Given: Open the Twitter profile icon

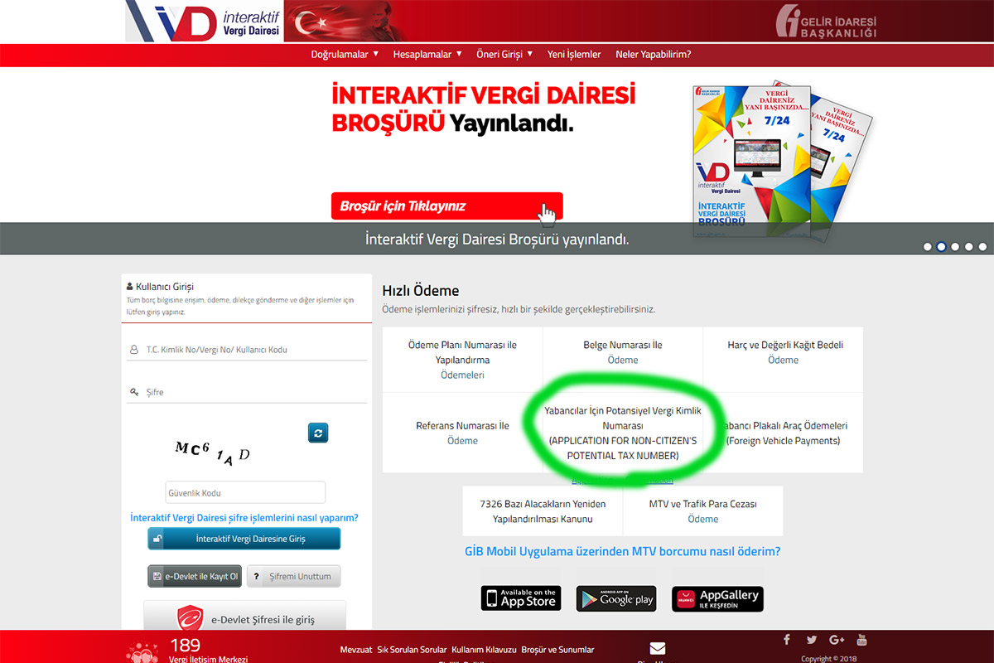Looking at the screenshot, I should tap(811, 639).
